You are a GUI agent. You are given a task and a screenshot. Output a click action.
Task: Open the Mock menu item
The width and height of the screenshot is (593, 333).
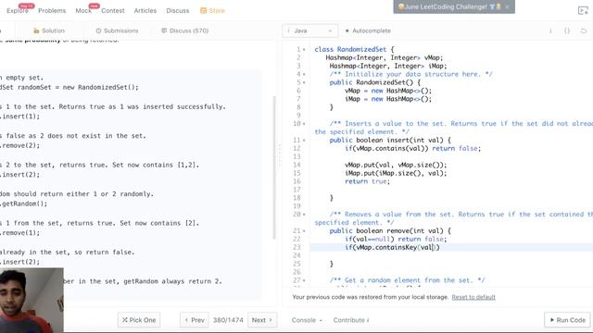(x=83, y=10)
